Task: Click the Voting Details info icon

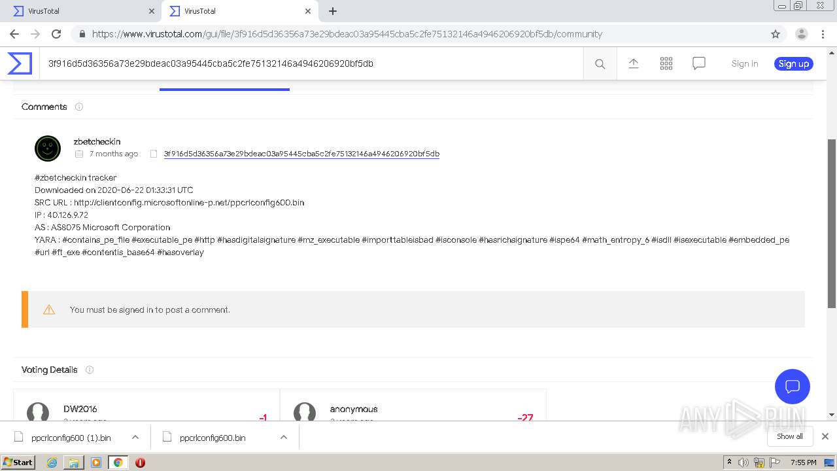Action: pos(90,370)
